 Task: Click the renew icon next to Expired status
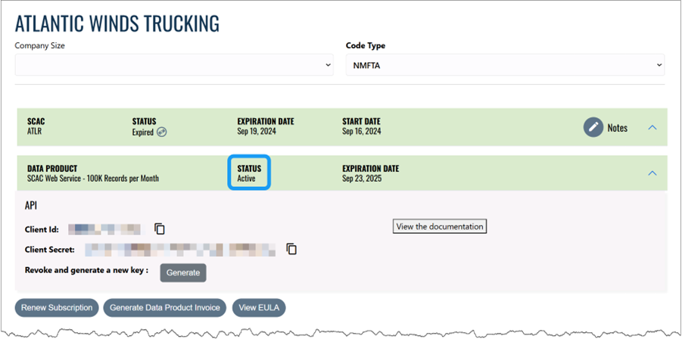coord(161,132)
